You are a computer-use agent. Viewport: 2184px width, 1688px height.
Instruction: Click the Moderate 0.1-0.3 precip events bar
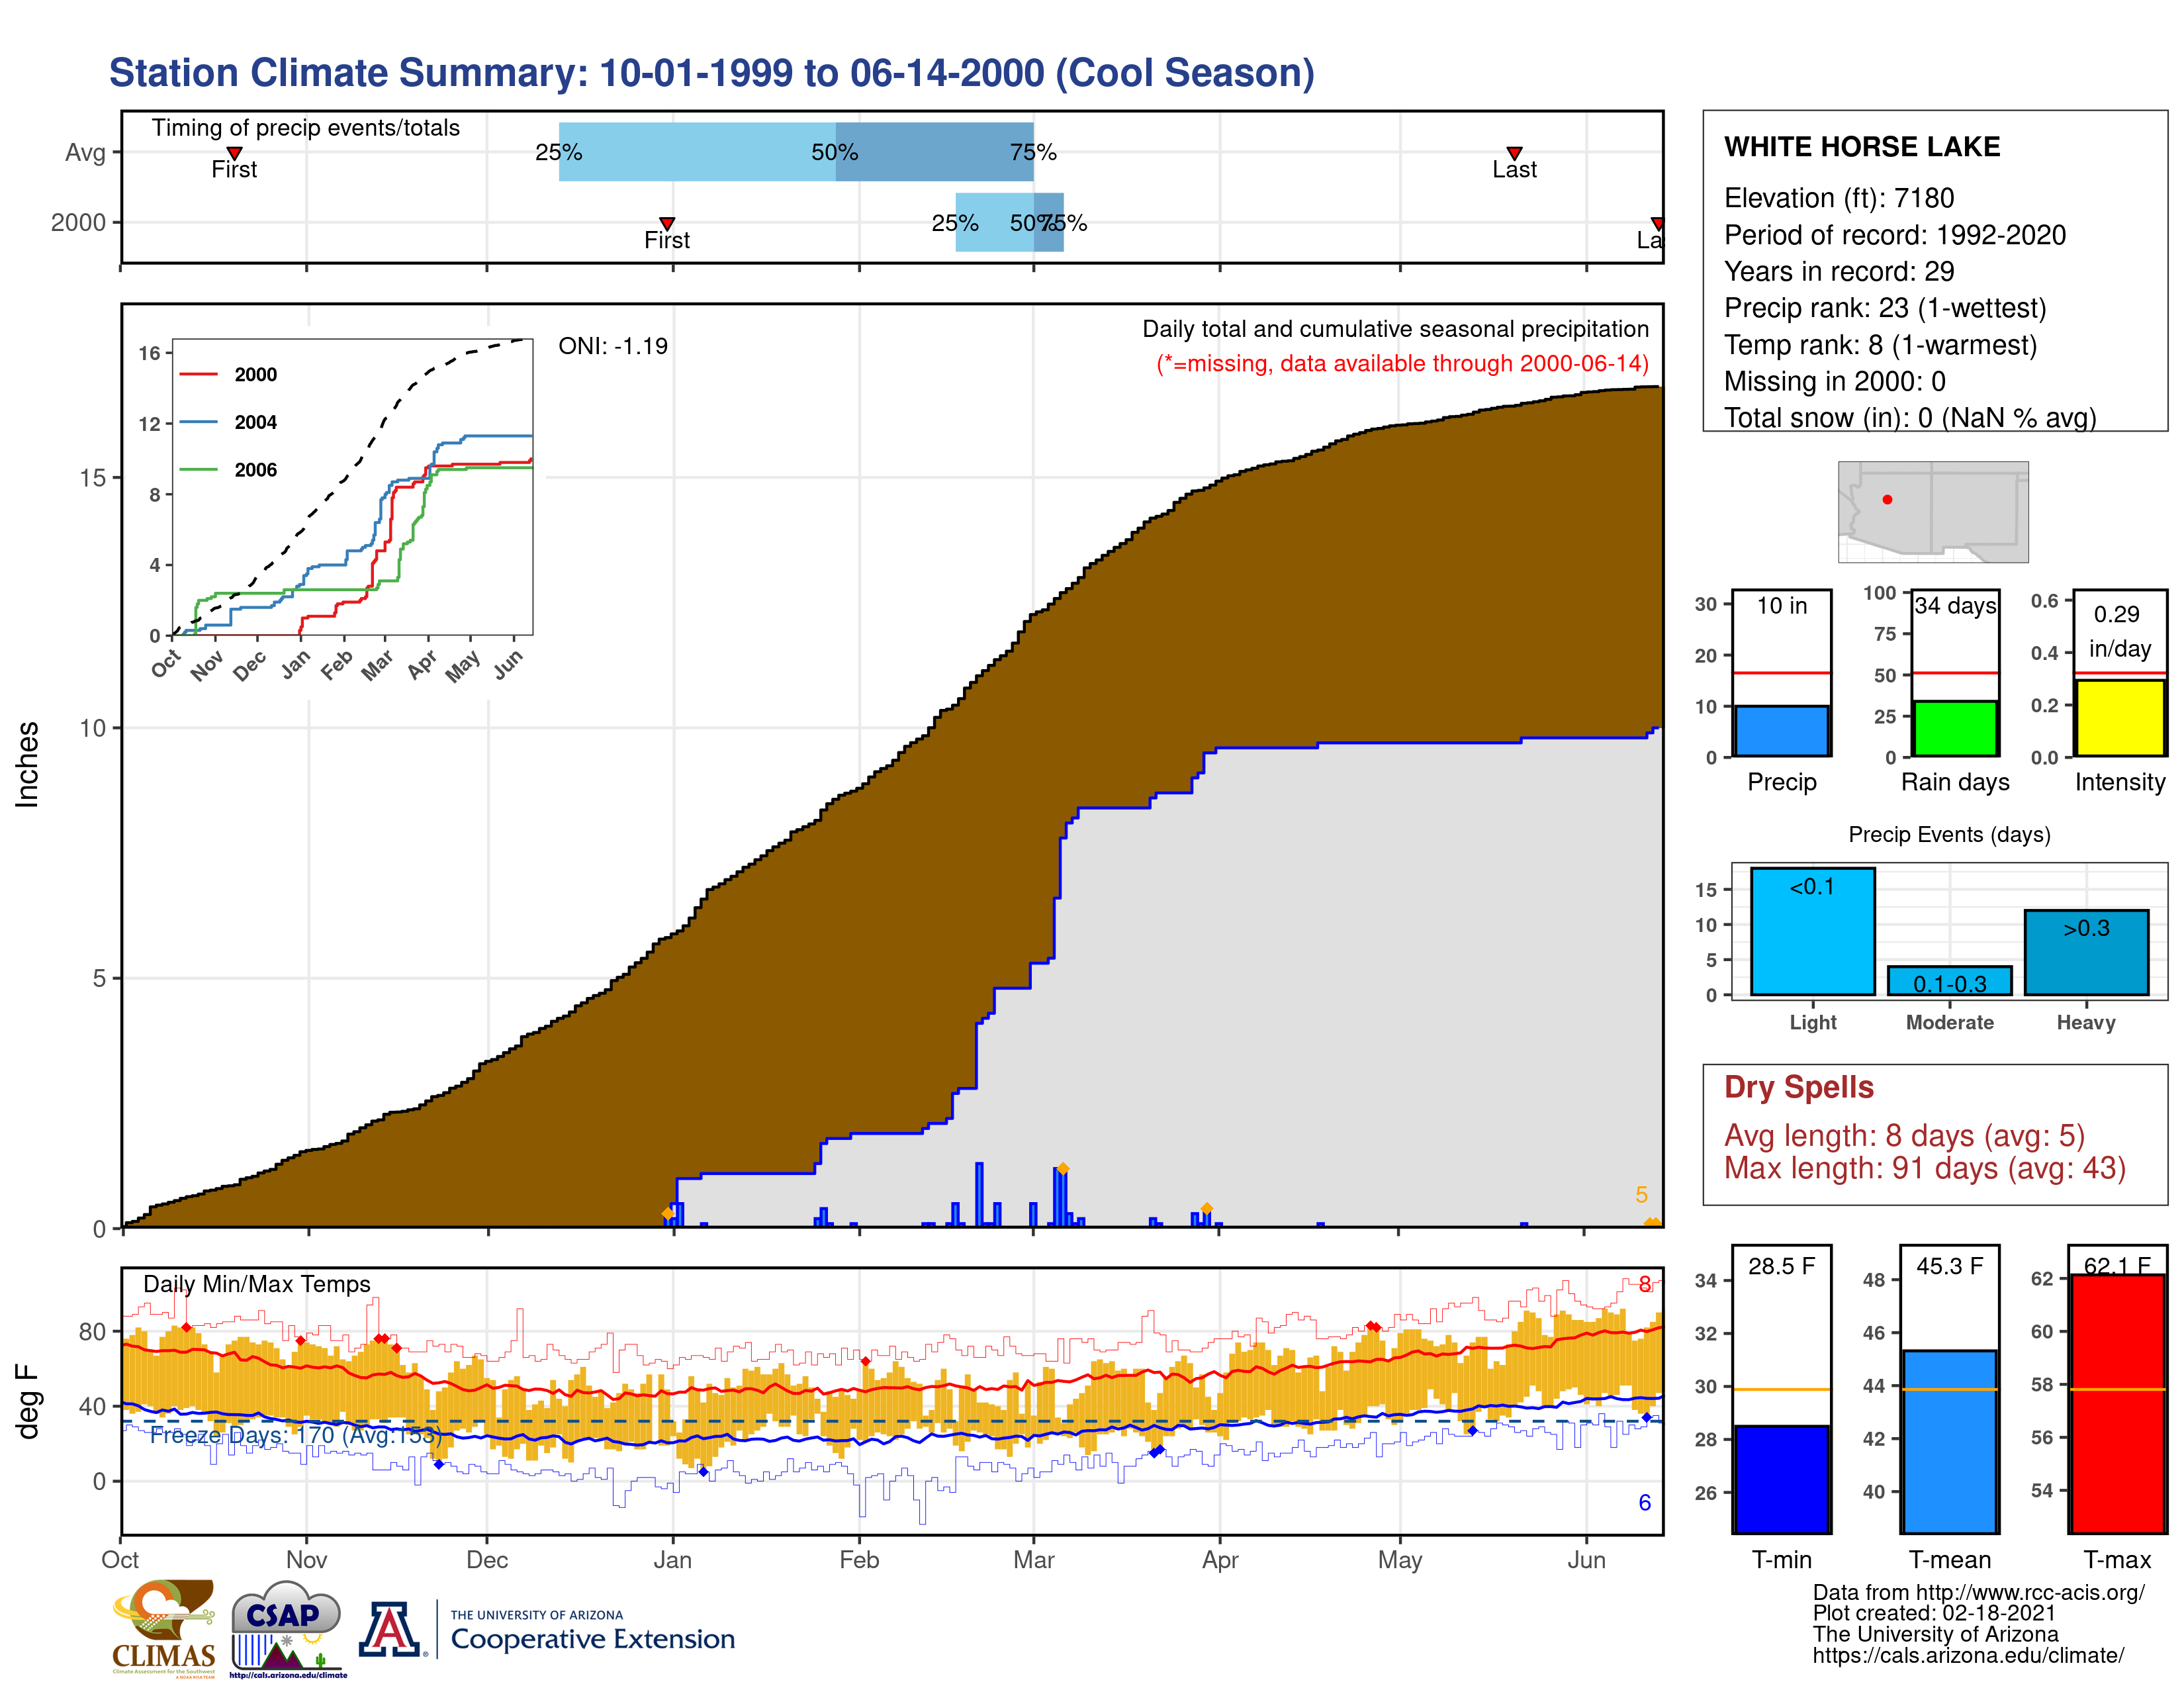coord(1949,980)
